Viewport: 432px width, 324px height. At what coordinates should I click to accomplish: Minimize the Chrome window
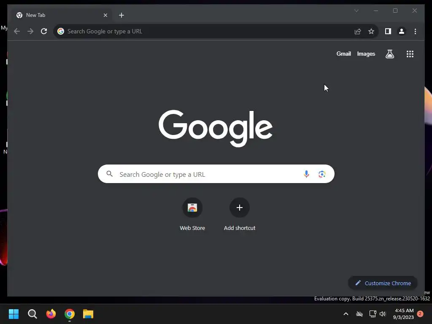376,11
